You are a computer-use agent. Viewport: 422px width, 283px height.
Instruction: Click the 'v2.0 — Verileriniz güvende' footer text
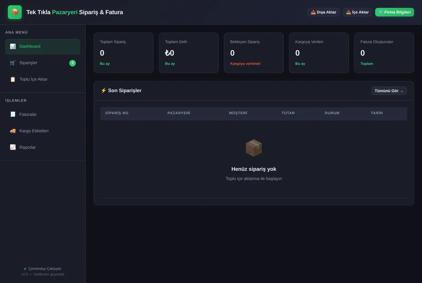43,275
